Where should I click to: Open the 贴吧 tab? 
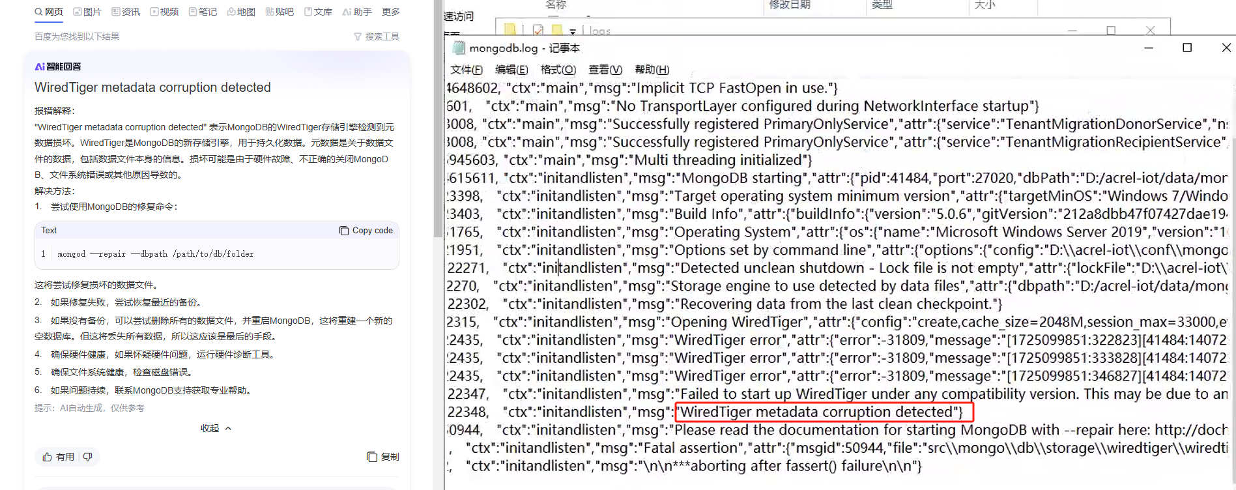tap(280, 12)
